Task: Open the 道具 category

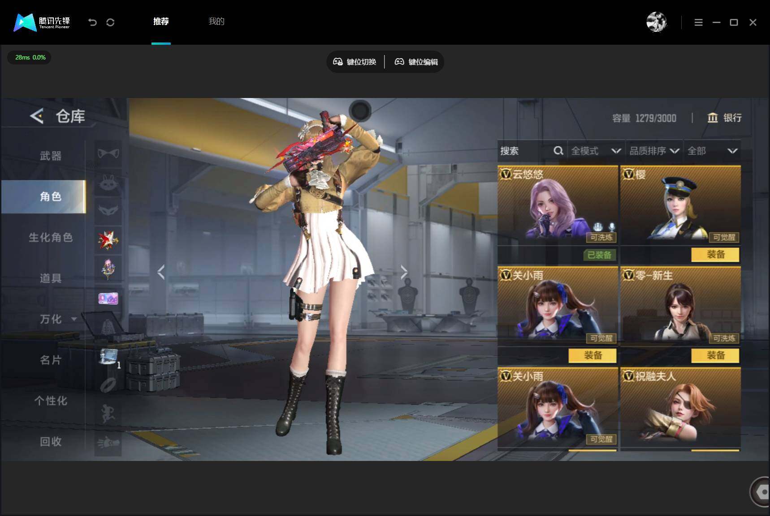Action: coord(50,278)
